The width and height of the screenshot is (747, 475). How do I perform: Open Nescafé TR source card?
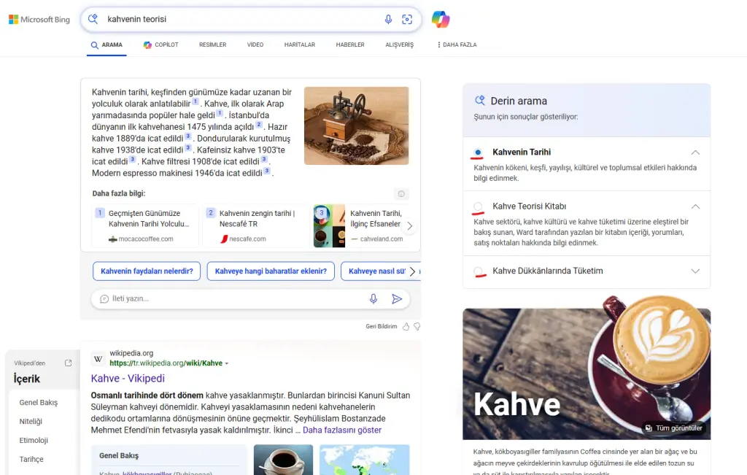click(256, 226)
